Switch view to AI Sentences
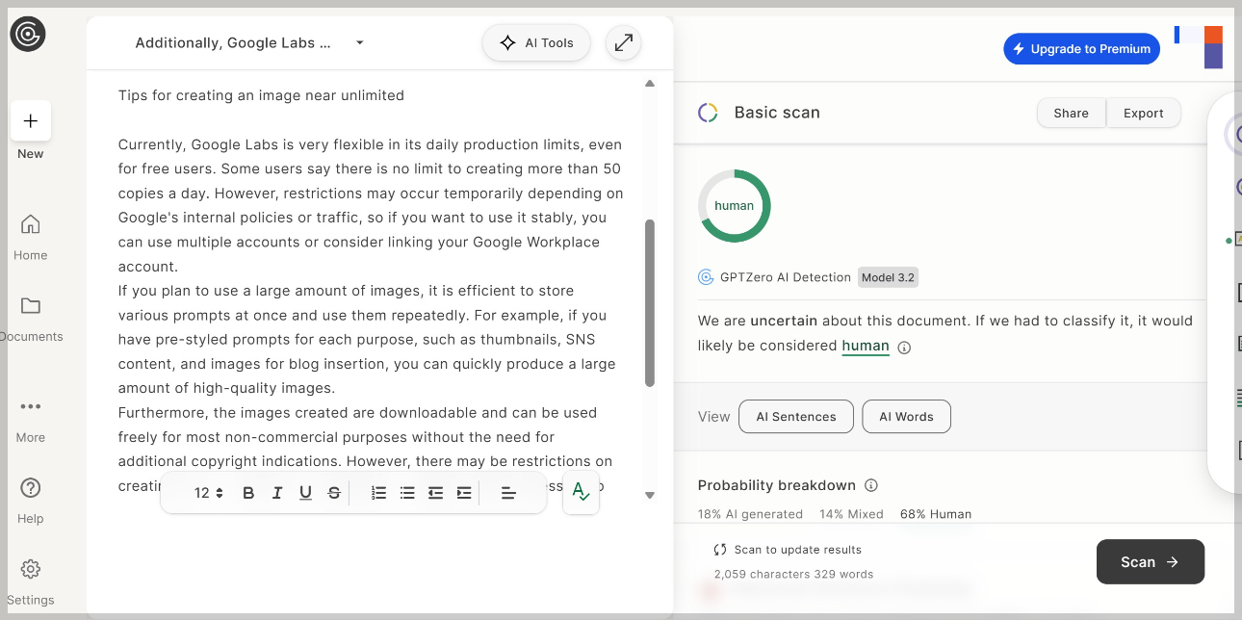1242x620 pixels. tap(796, 417)
